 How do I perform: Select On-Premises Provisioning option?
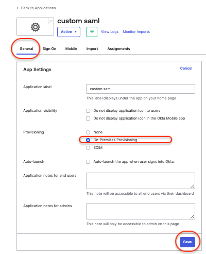[x=88, y=140]
